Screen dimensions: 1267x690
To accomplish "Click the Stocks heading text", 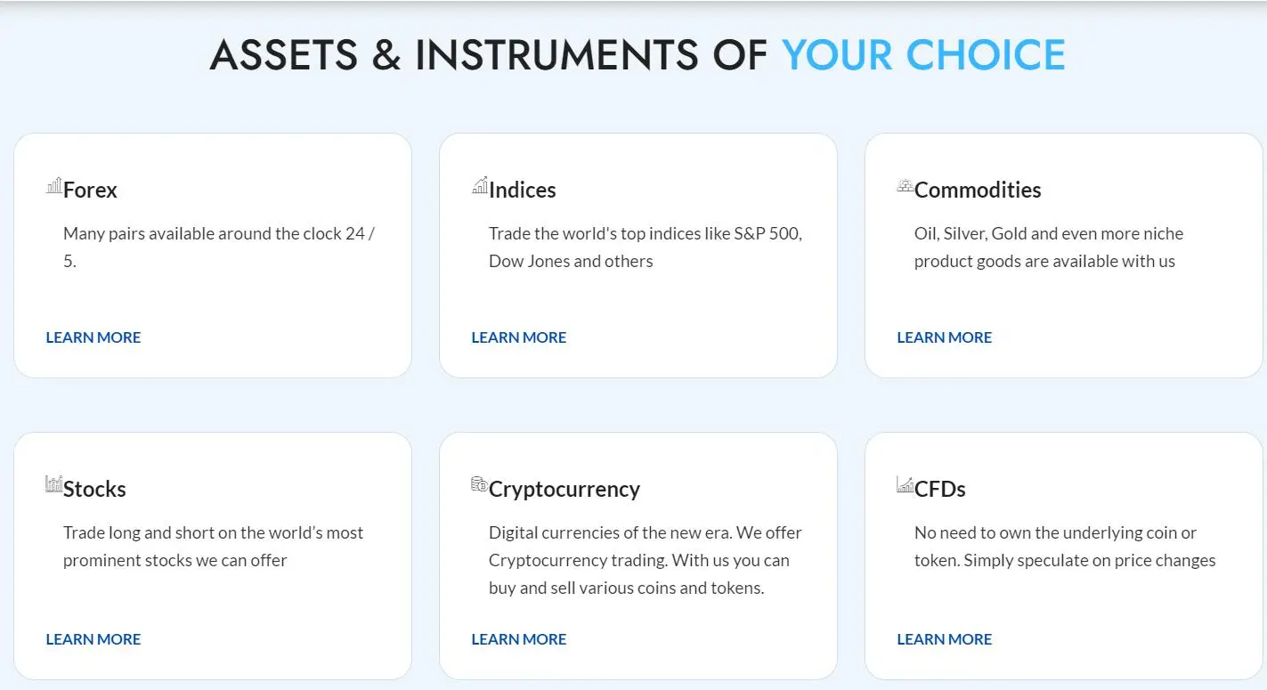I will [x=94, y=489].
